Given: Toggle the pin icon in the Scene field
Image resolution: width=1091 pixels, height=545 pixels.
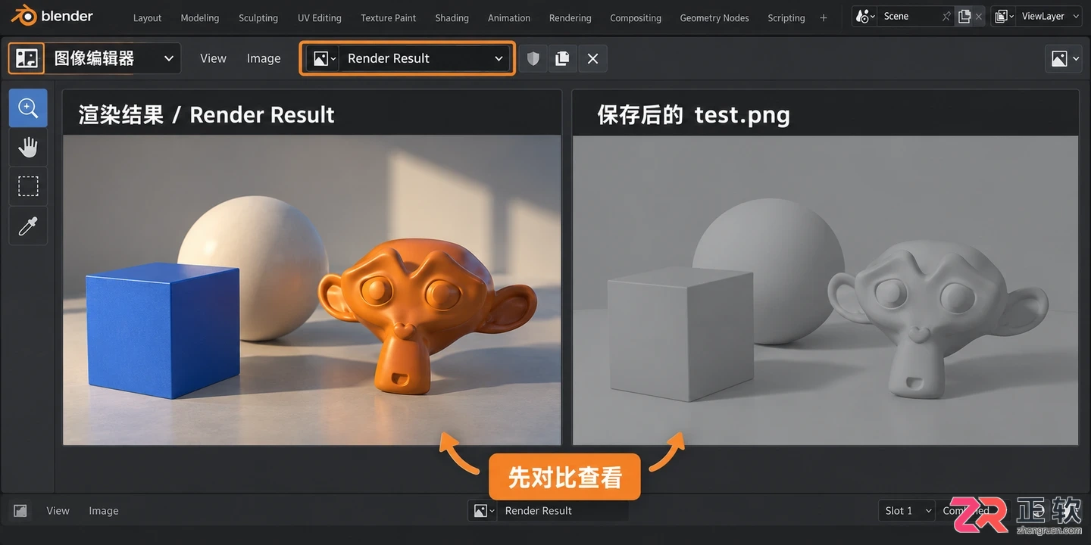Looking at the screenshot, I should click(946, 16).
